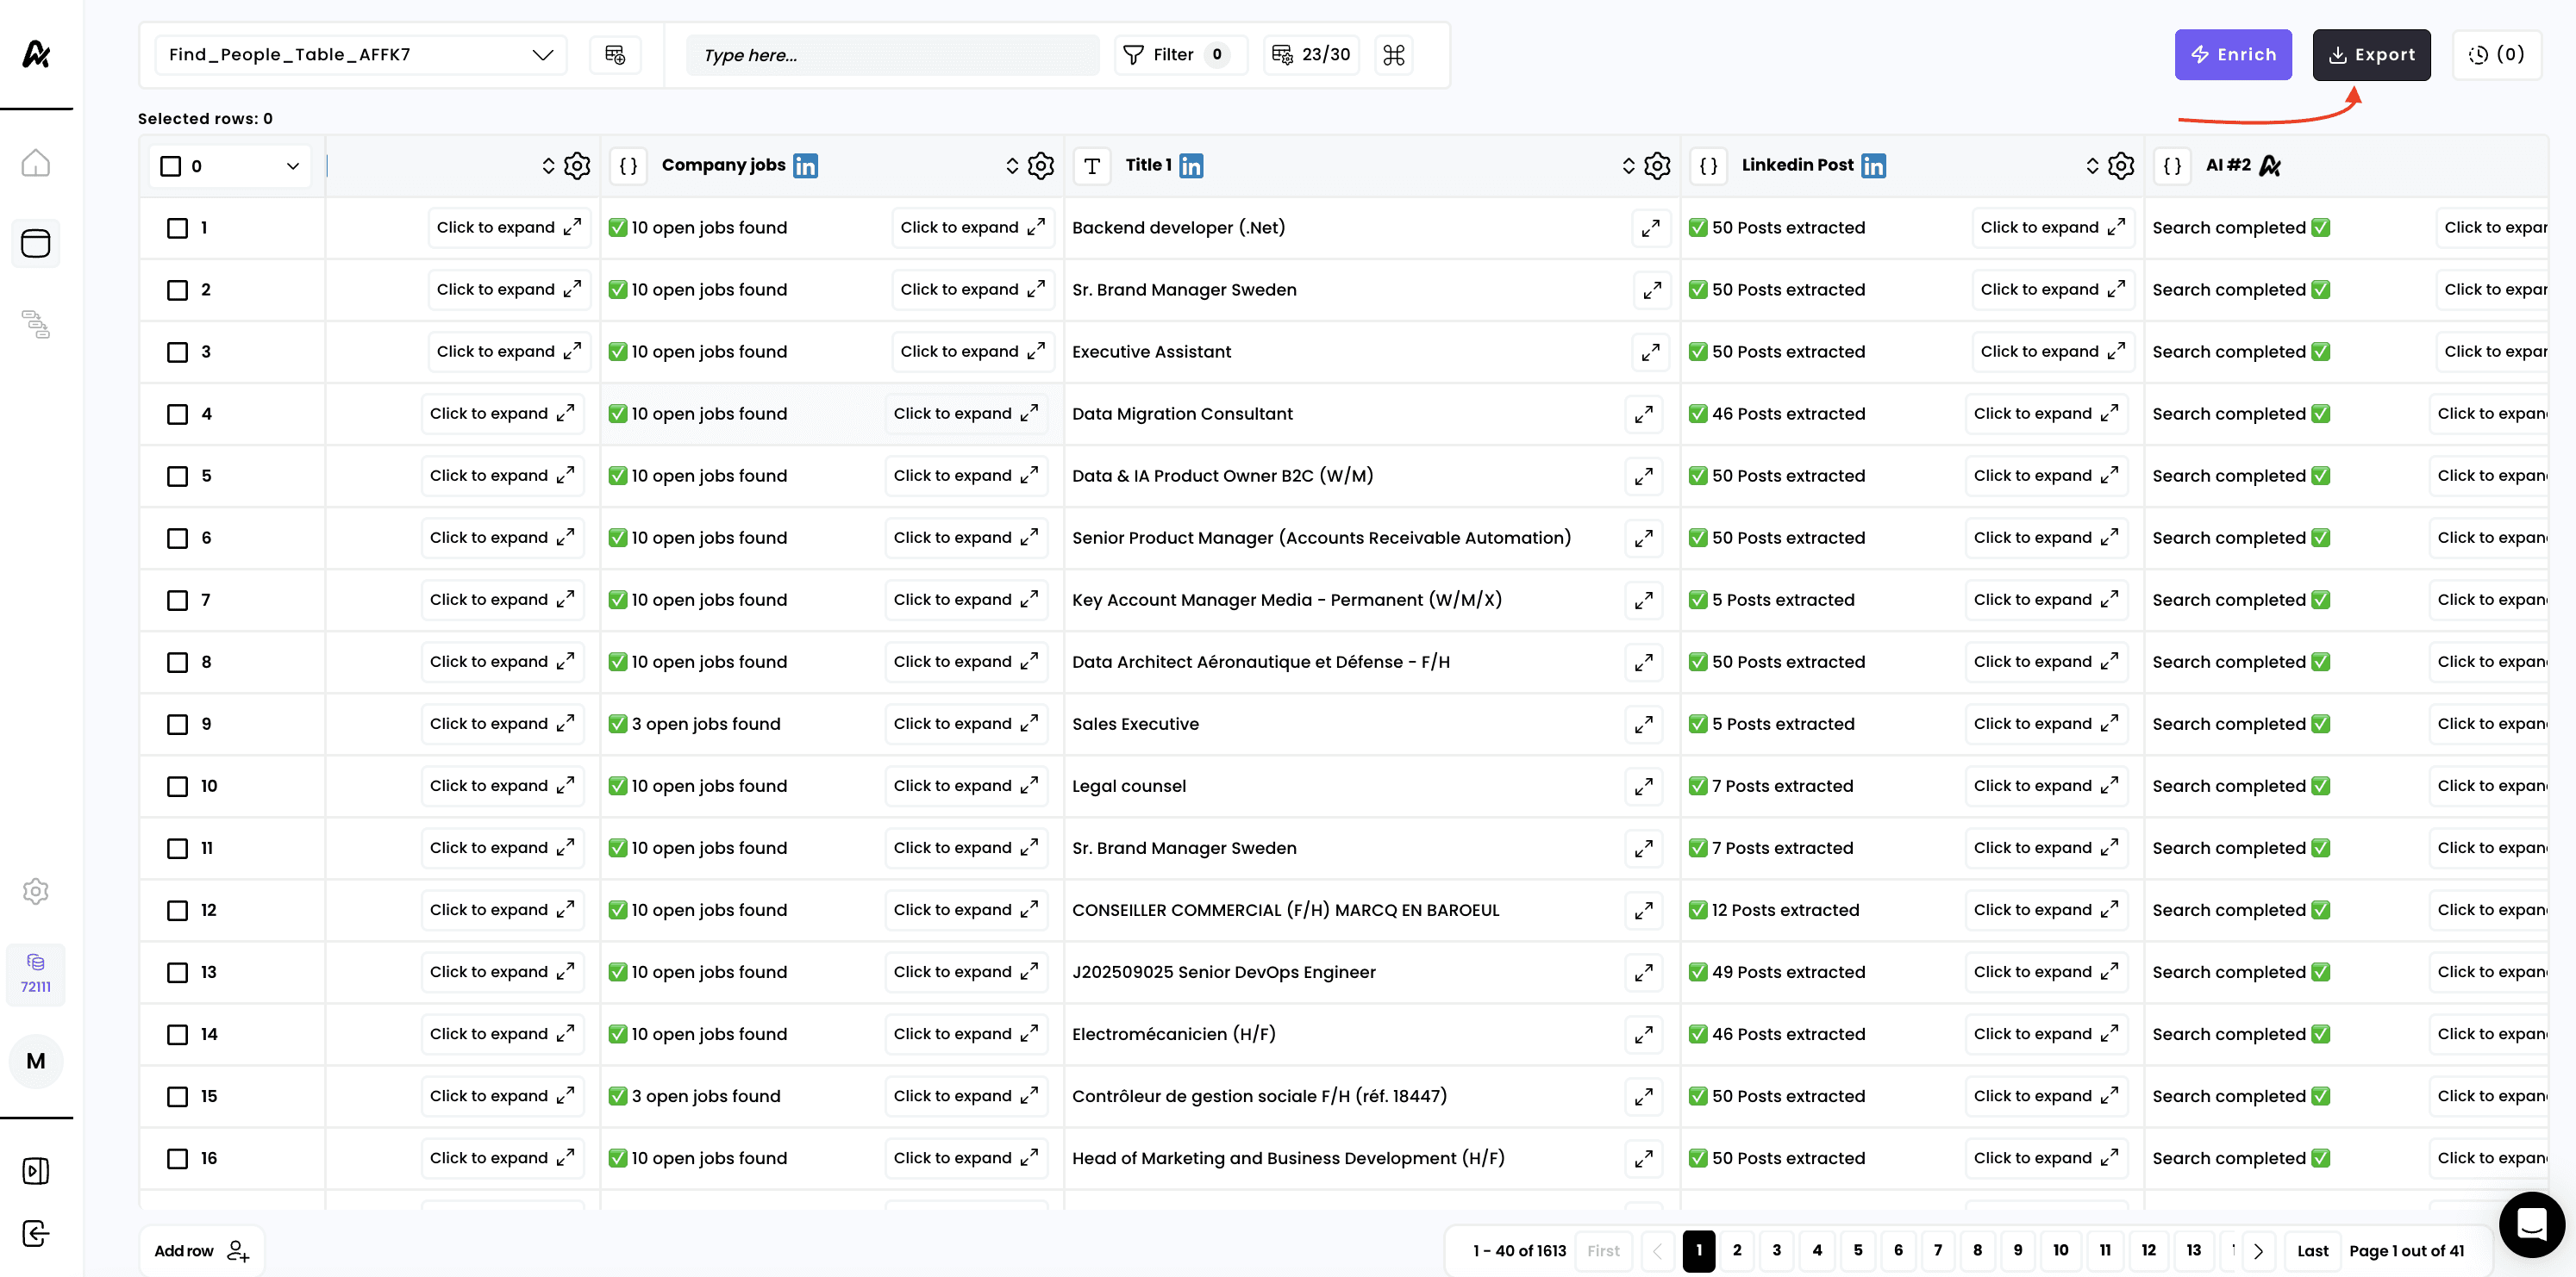
Task: Click the Enrich button
Action: (x=2232, y=55)
